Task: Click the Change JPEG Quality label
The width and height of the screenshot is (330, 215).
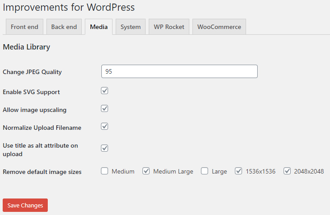Action: click(x=32, y=72)
